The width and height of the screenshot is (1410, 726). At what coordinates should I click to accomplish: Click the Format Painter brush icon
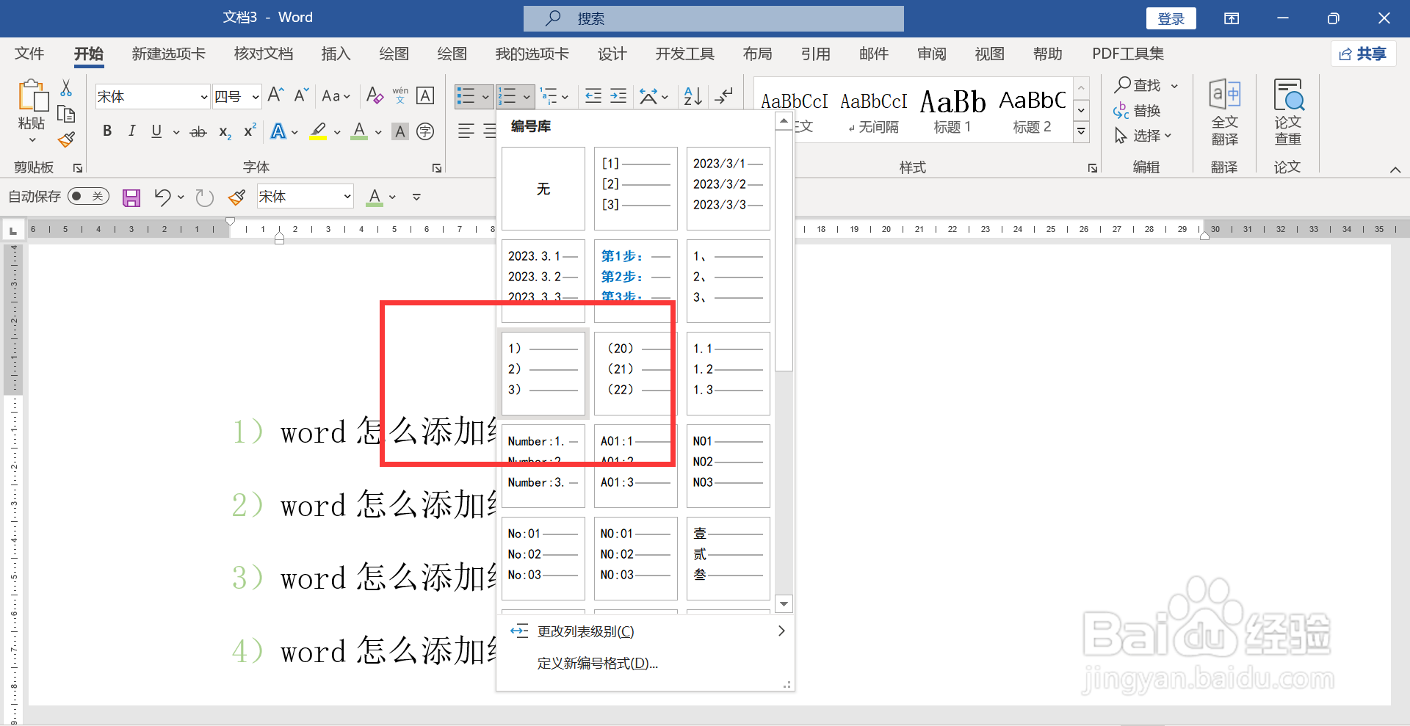coord(67,139)
